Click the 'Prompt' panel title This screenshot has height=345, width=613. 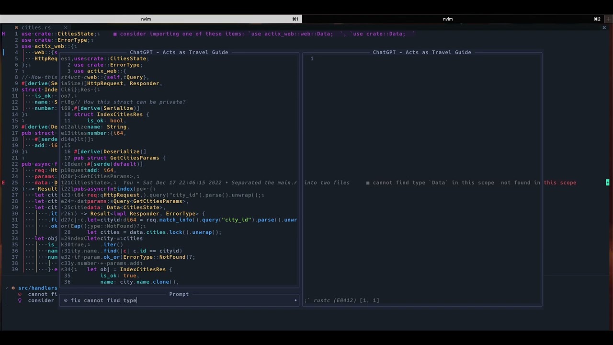pos(179,294)
